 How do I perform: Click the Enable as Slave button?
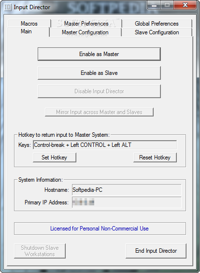click(99, 73)
